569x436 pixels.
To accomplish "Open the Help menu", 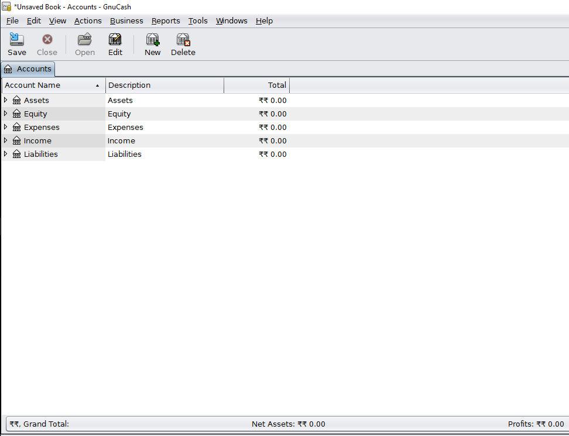I will coord(264,20).
